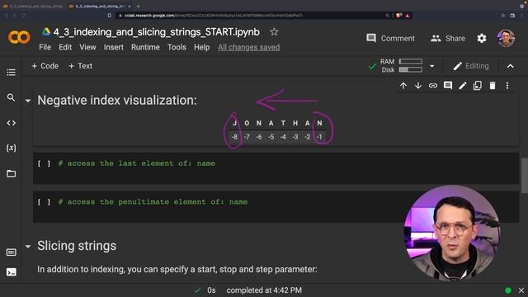This screenshot has height=297, width=528.
Task: Run the penultimate element code cell
Action: pos(44,202)
